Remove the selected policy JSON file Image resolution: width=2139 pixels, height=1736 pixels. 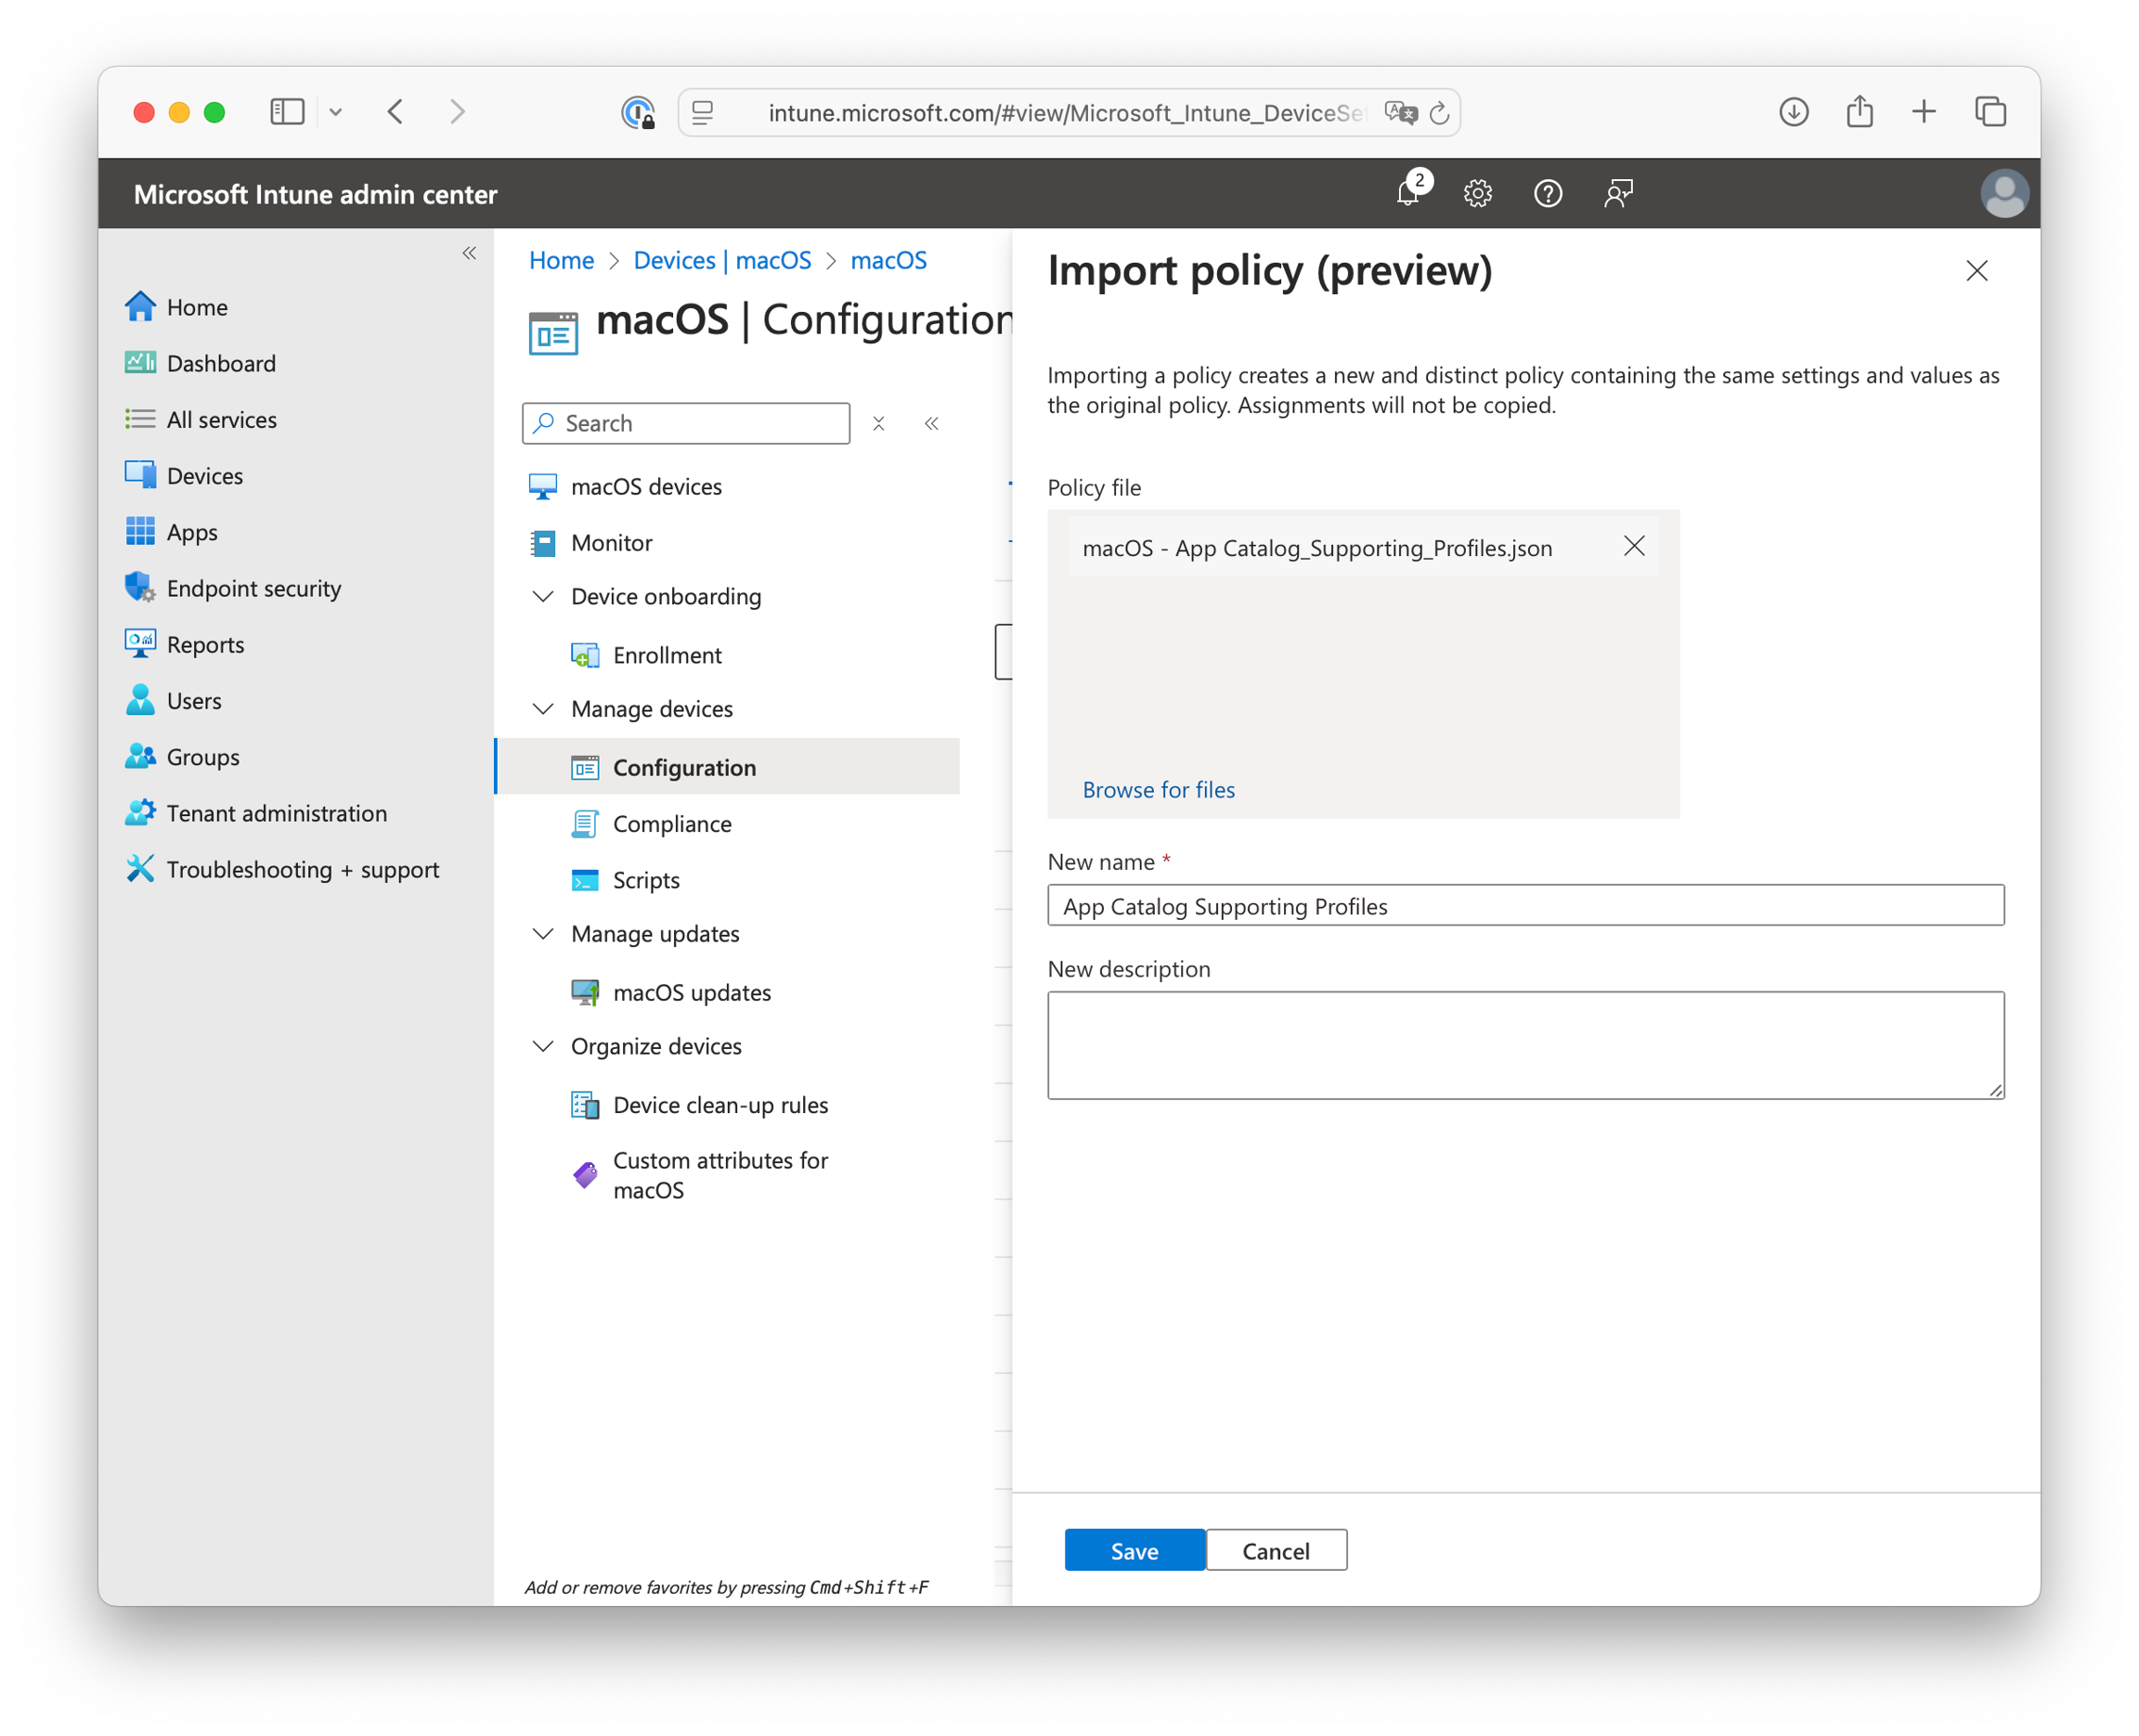coord(1633,546)
